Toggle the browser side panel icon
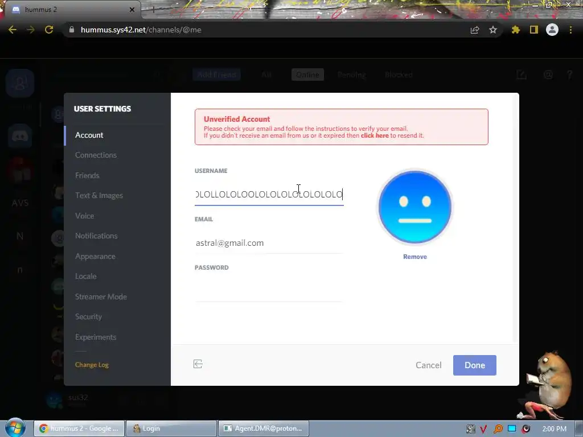583x437 pixels. coord(534,30)
